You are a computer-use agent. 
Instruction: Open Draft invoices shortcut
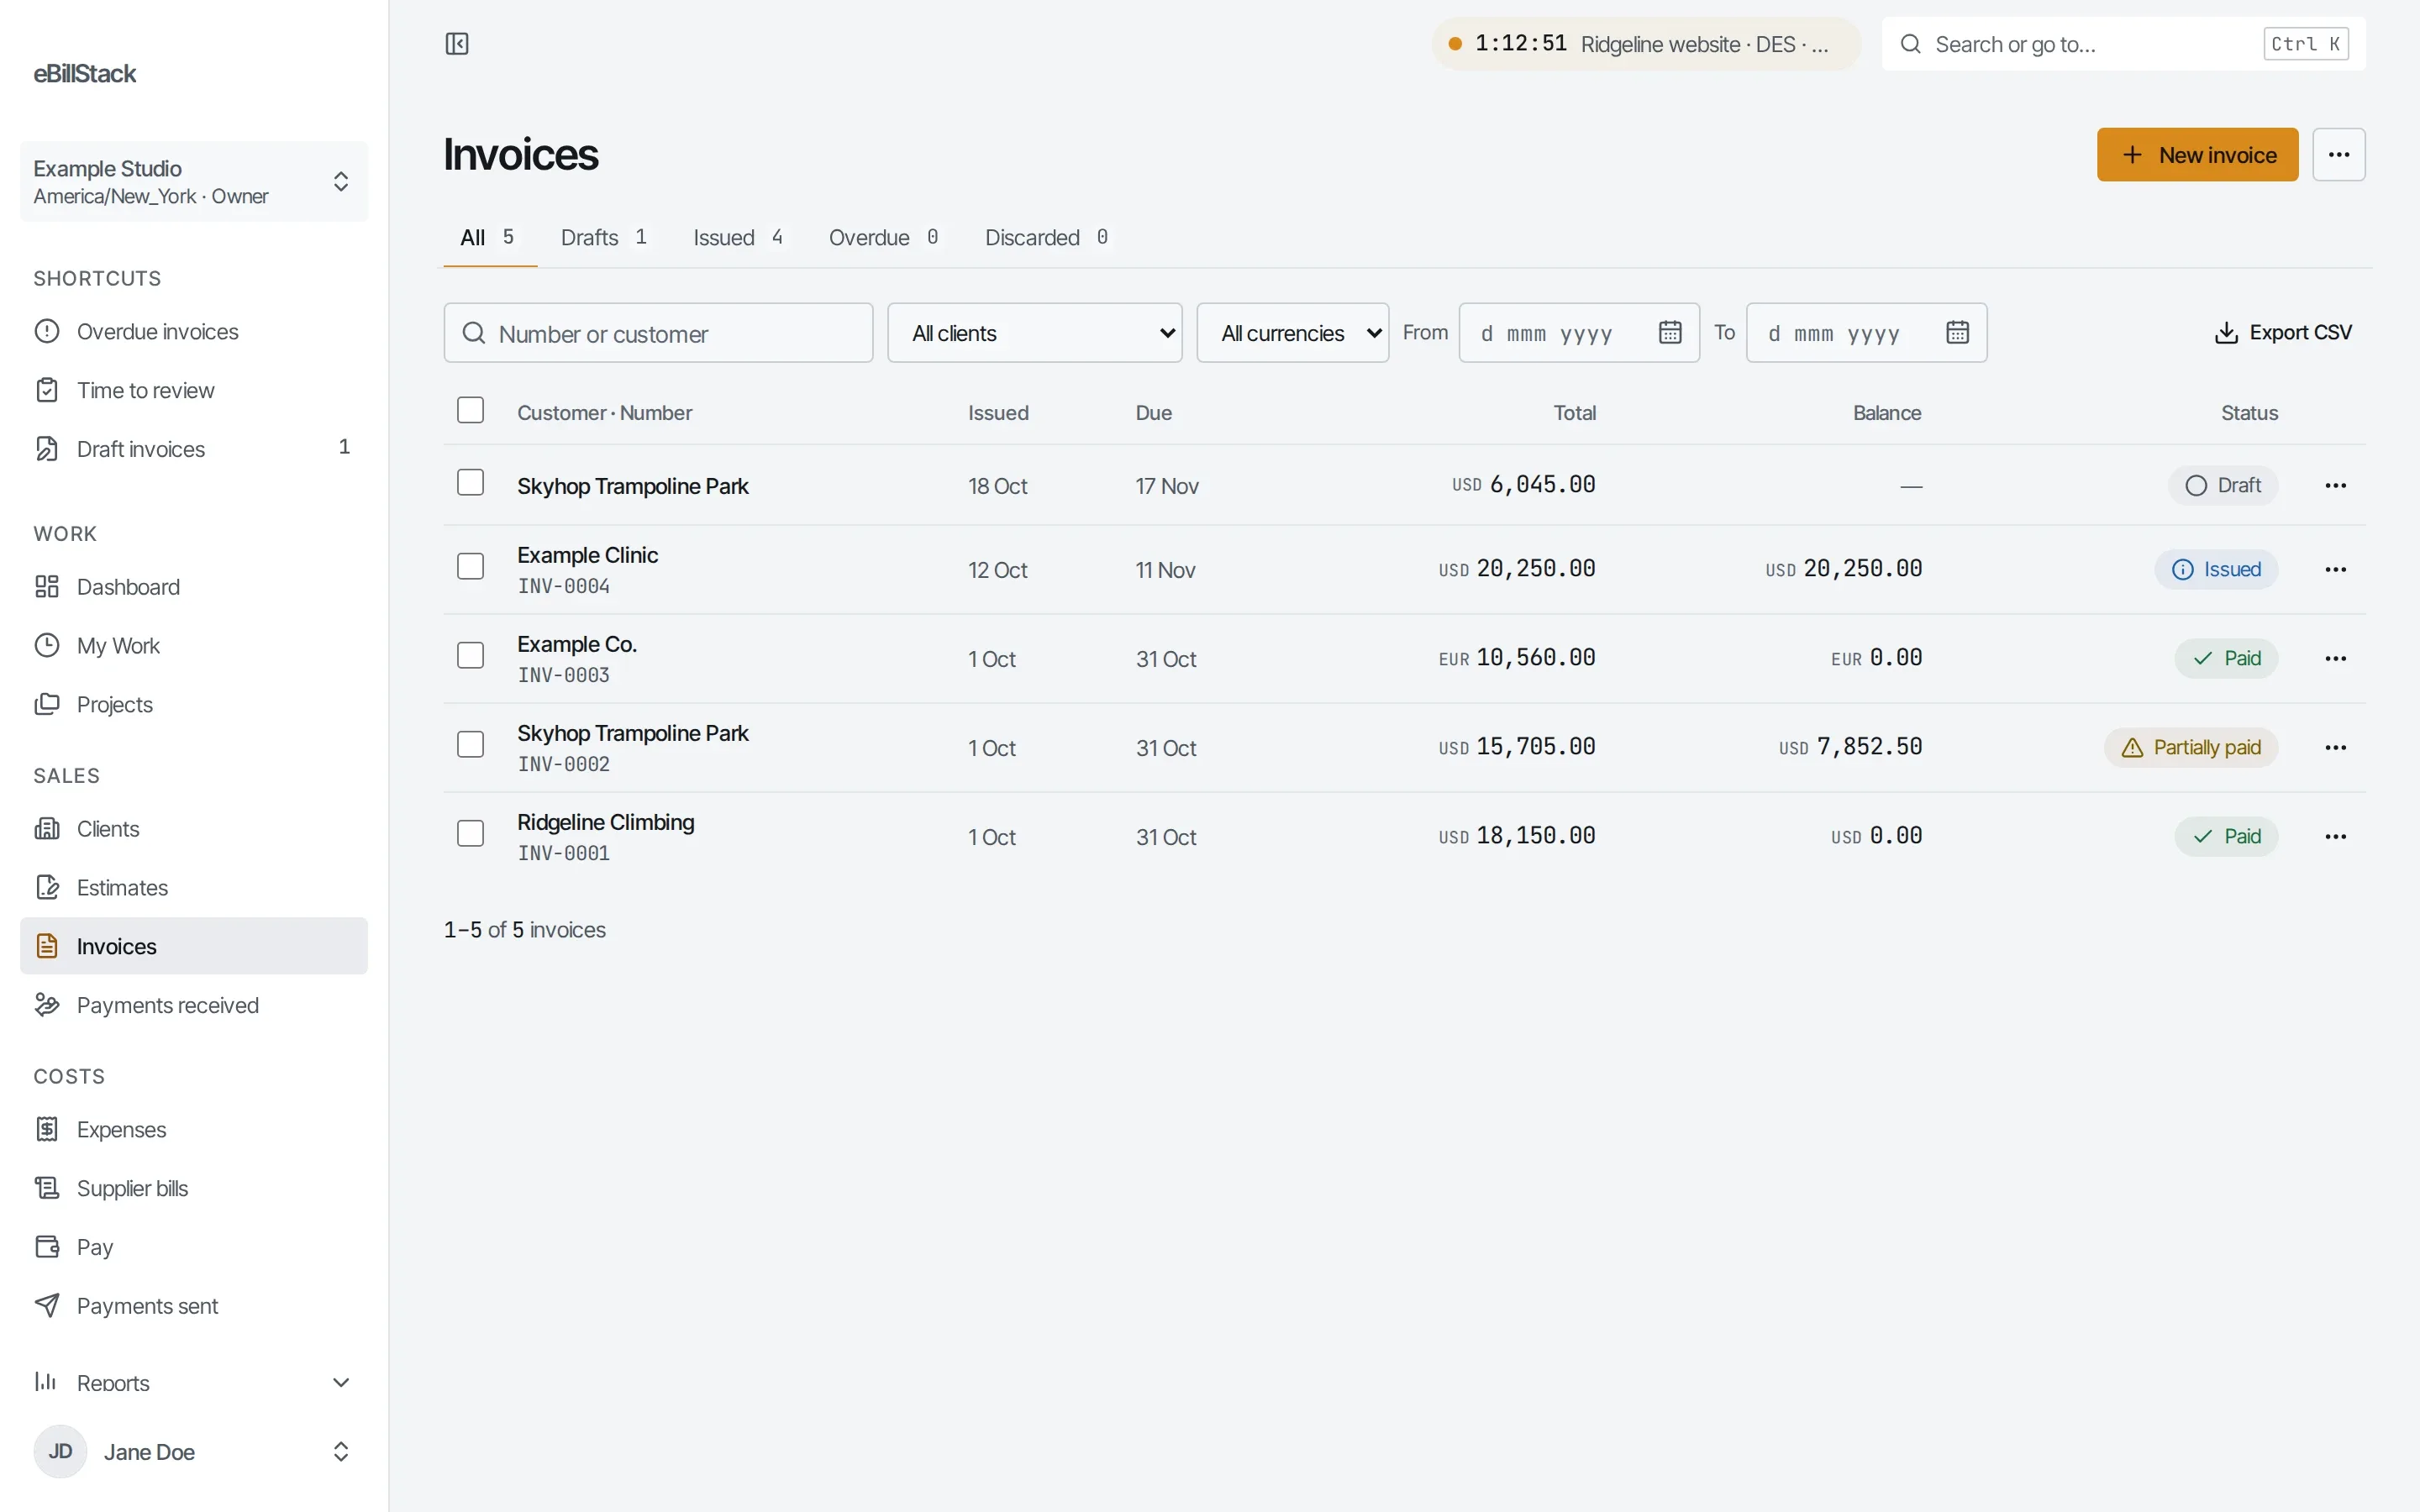[x=194, y=449]
